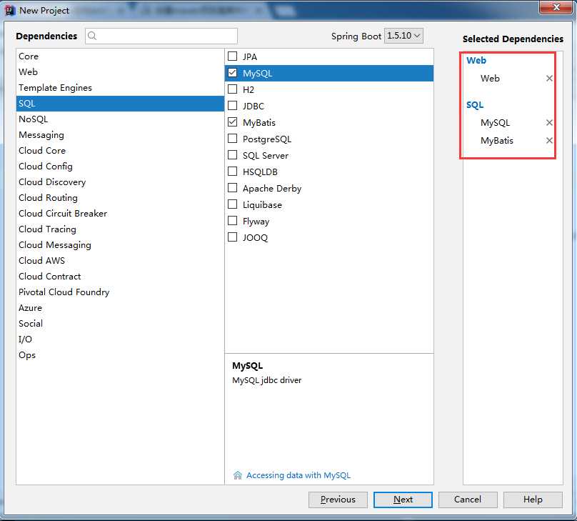577x521 pixels.
Task: Uncheck the MyBatis checkbox
Action: (x=232, y=122)
